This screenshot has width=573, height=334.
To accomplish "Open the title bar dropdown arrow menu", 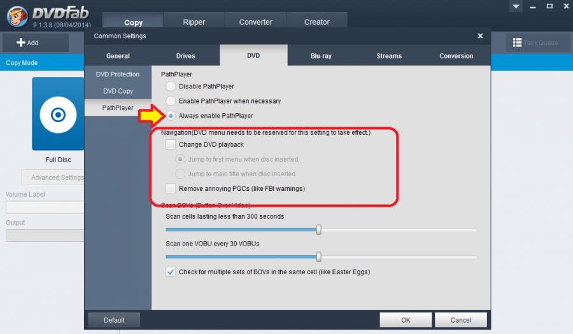I will click(x=516, y=6).
